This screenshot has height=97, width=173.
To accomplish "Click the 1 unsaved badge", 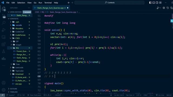I will 27,12.
